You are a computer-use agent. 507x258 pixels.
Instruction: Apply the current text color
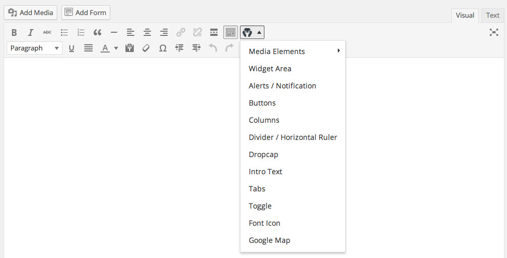[105, 48]
